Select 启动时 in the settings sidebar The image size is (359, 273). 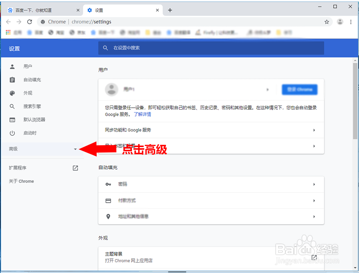click(30, 133)
